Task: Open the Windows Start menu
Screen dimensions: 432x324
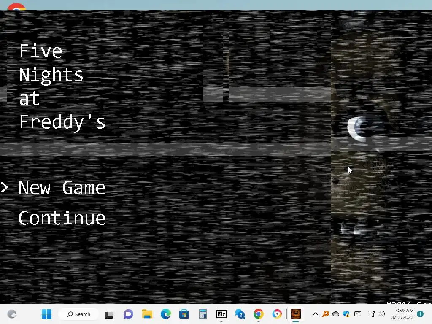Action: click(46, 314)
